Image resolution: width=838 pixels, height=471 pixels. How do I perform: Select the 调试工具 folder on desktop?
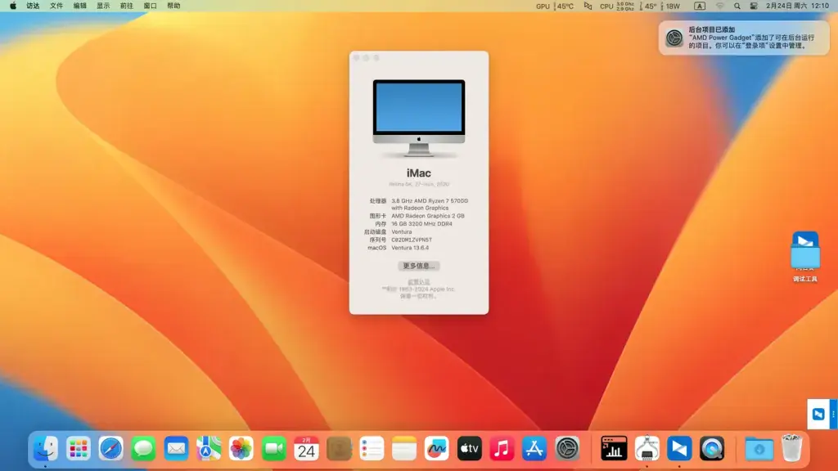pyautogui.click(x=805, y=256)
